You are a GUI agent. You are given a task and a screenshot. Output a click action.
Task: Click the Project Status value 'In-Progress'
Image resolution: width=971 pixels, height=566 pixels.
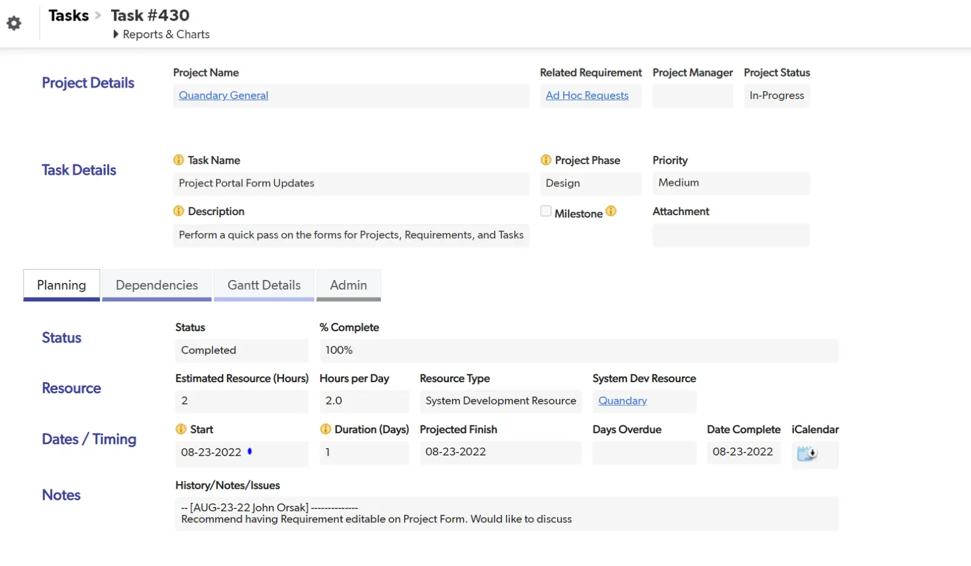coord(777,95)
